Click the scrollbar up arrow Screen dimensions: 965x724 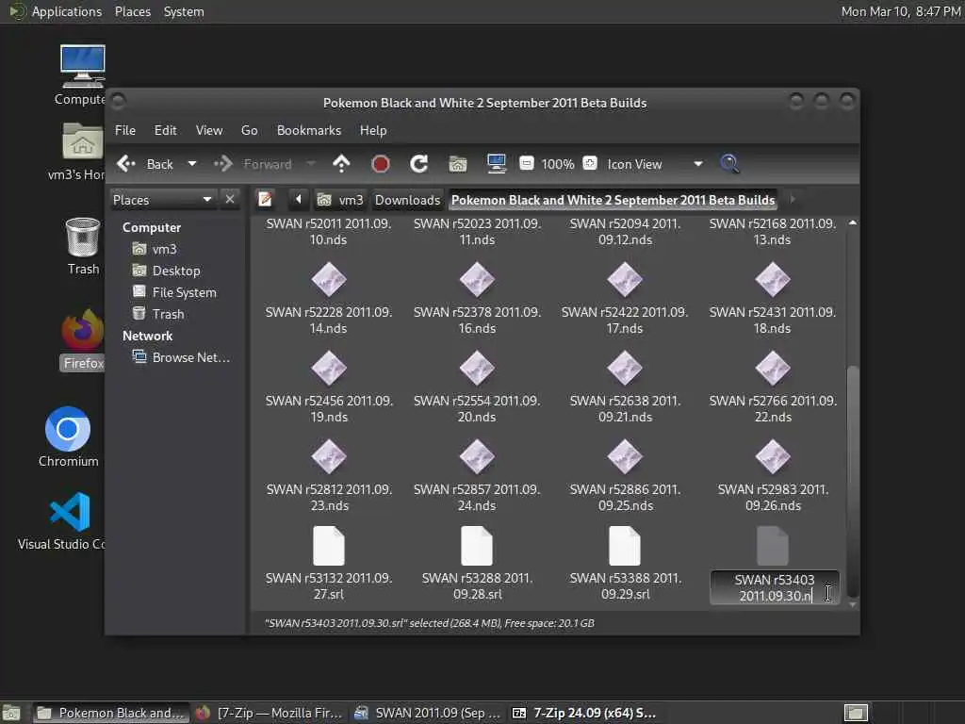pyautogui.click(x=852, y=222)
